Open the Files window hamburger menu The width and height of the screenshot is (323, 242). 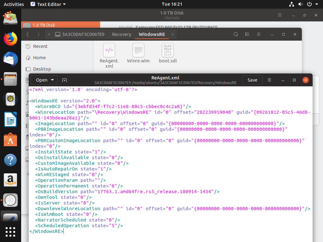pos(259,34)
